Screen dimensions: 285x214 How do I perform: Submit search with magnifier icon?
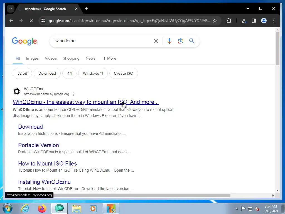tap(191, 41)
